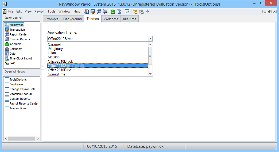279x152 pixels.
Task: Switch to Employees in Open Windows list
Action: (x=14, y=84)
